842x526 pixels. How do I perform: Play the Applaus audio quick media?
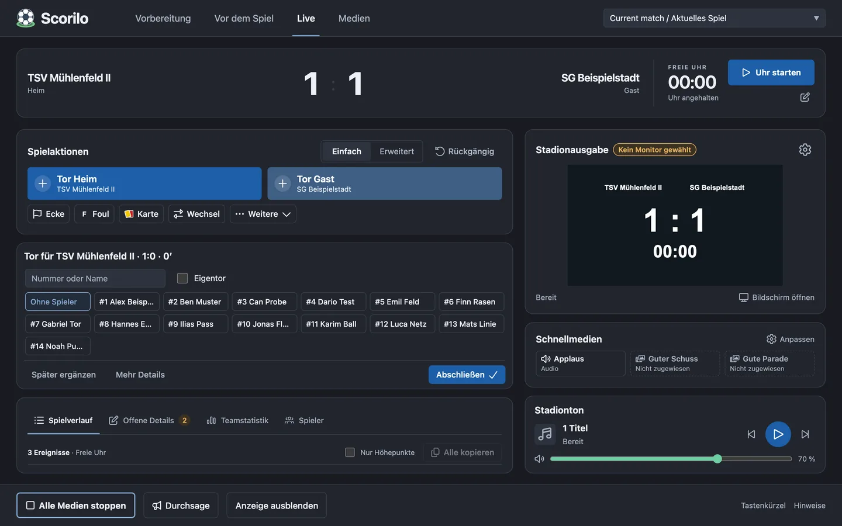pyautogui.click(x=581, y=364)
